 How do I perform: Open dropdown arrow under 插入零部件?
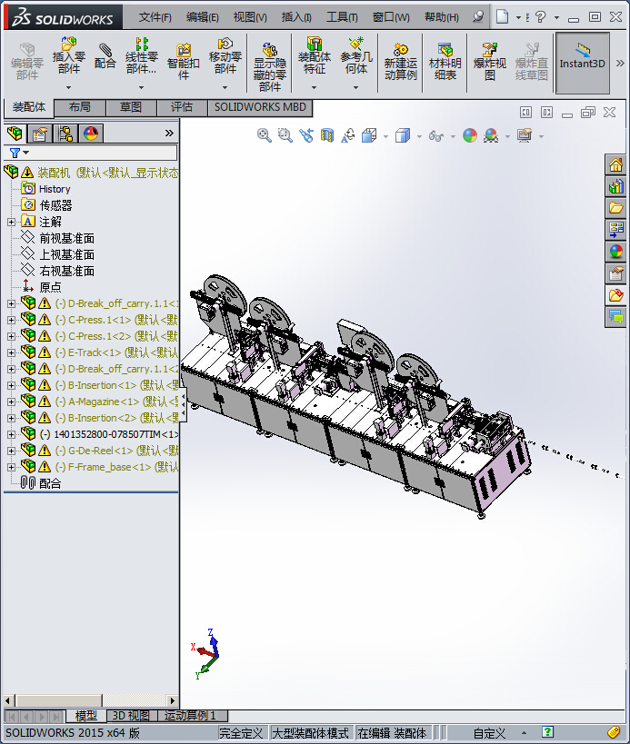pos(69,87)
